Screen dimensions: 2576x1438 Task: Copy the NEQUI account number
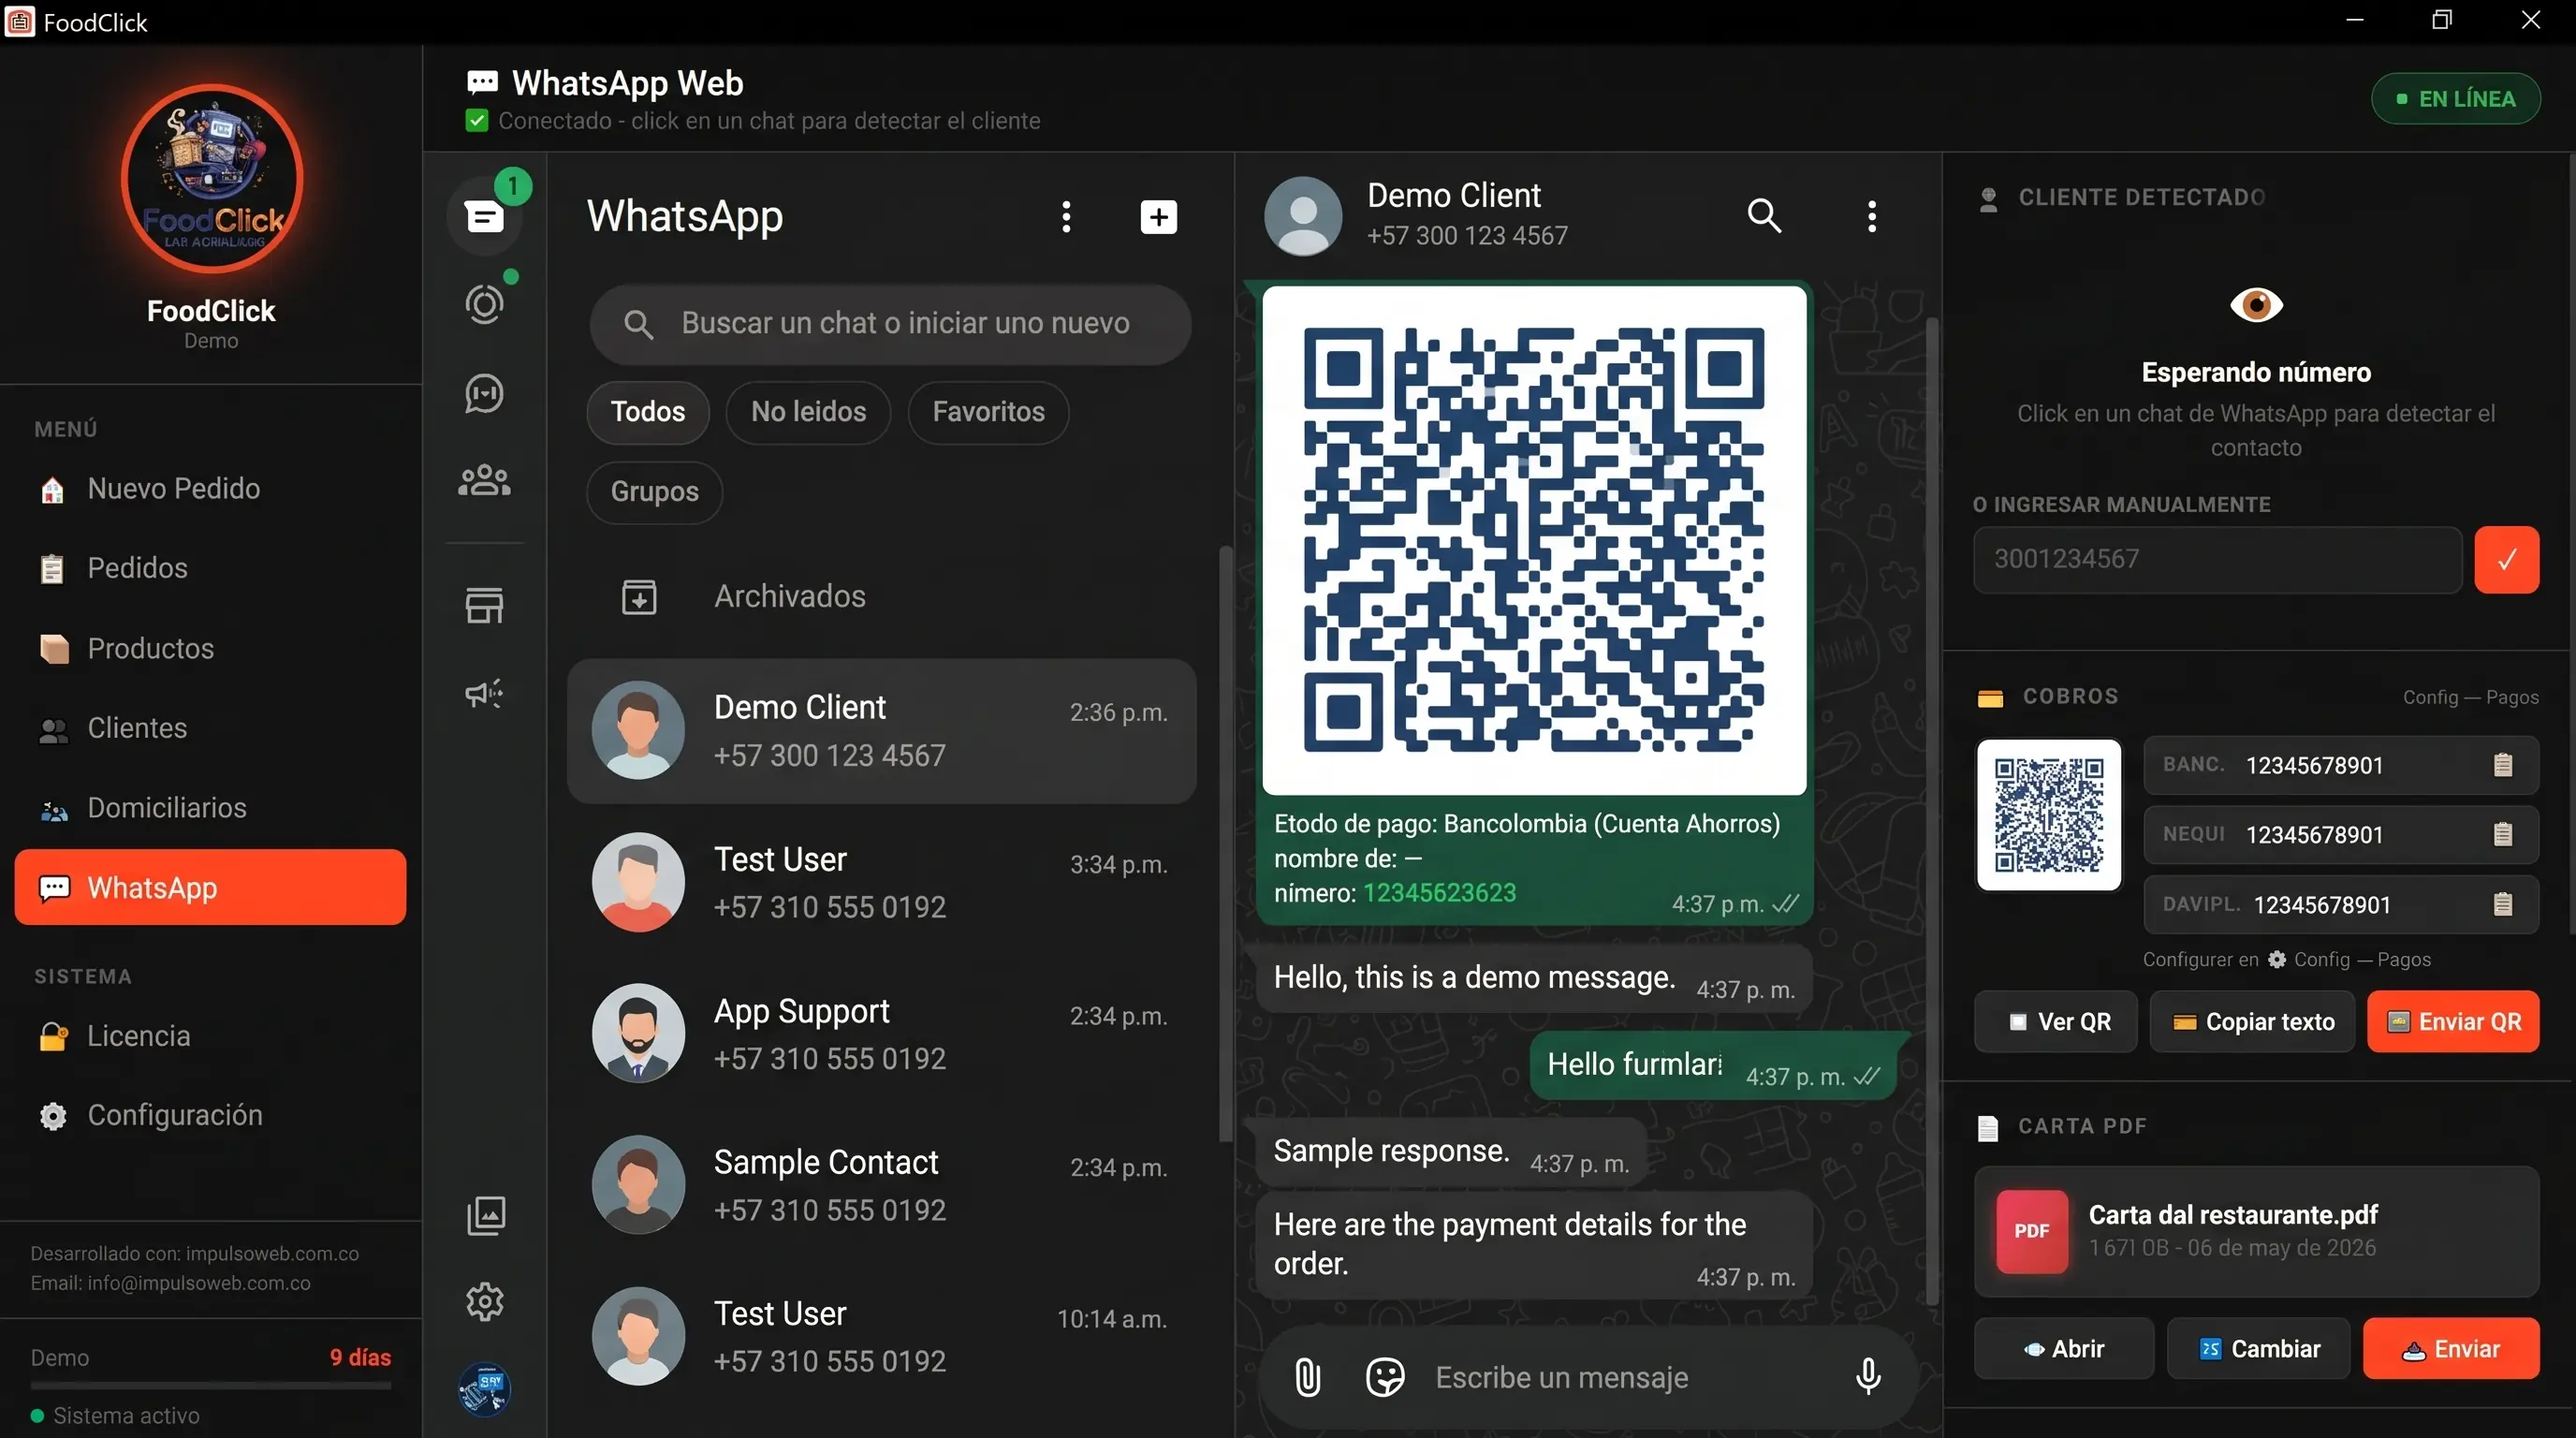click(2502, 834)
